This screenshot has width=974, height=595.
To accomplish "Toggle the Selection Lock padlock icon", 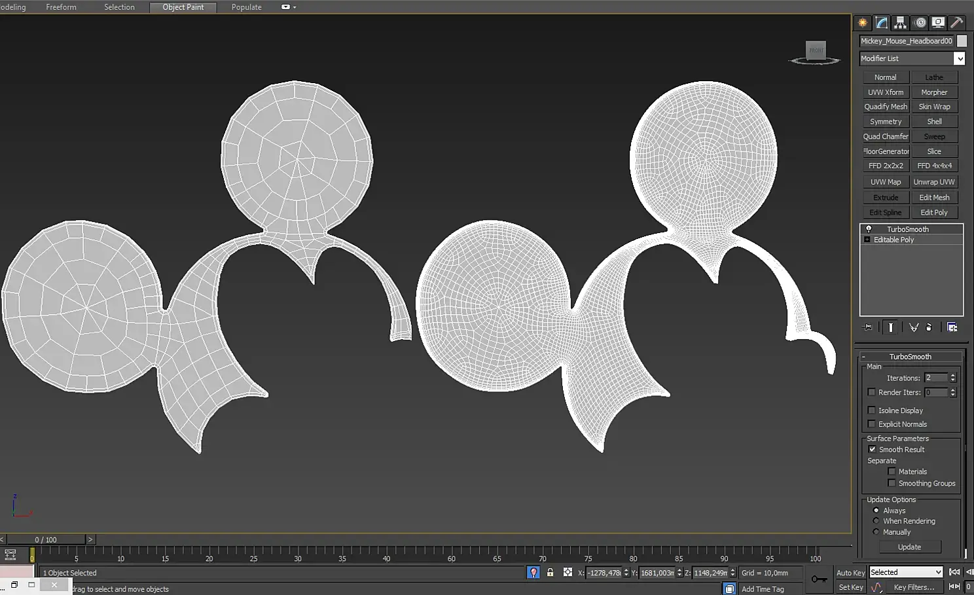I will tap(550, 573).
